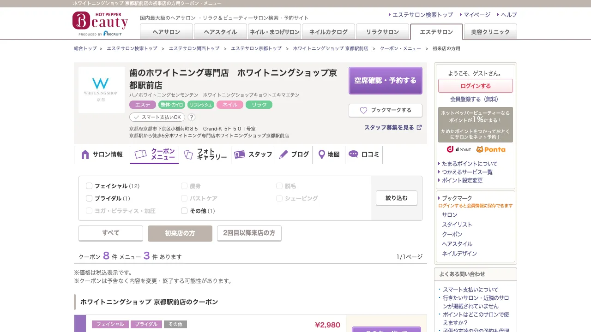Click the pencil icon of ブログ
Image resolution: width=591 pixels, height=332 pixels.
coord(283,154)
